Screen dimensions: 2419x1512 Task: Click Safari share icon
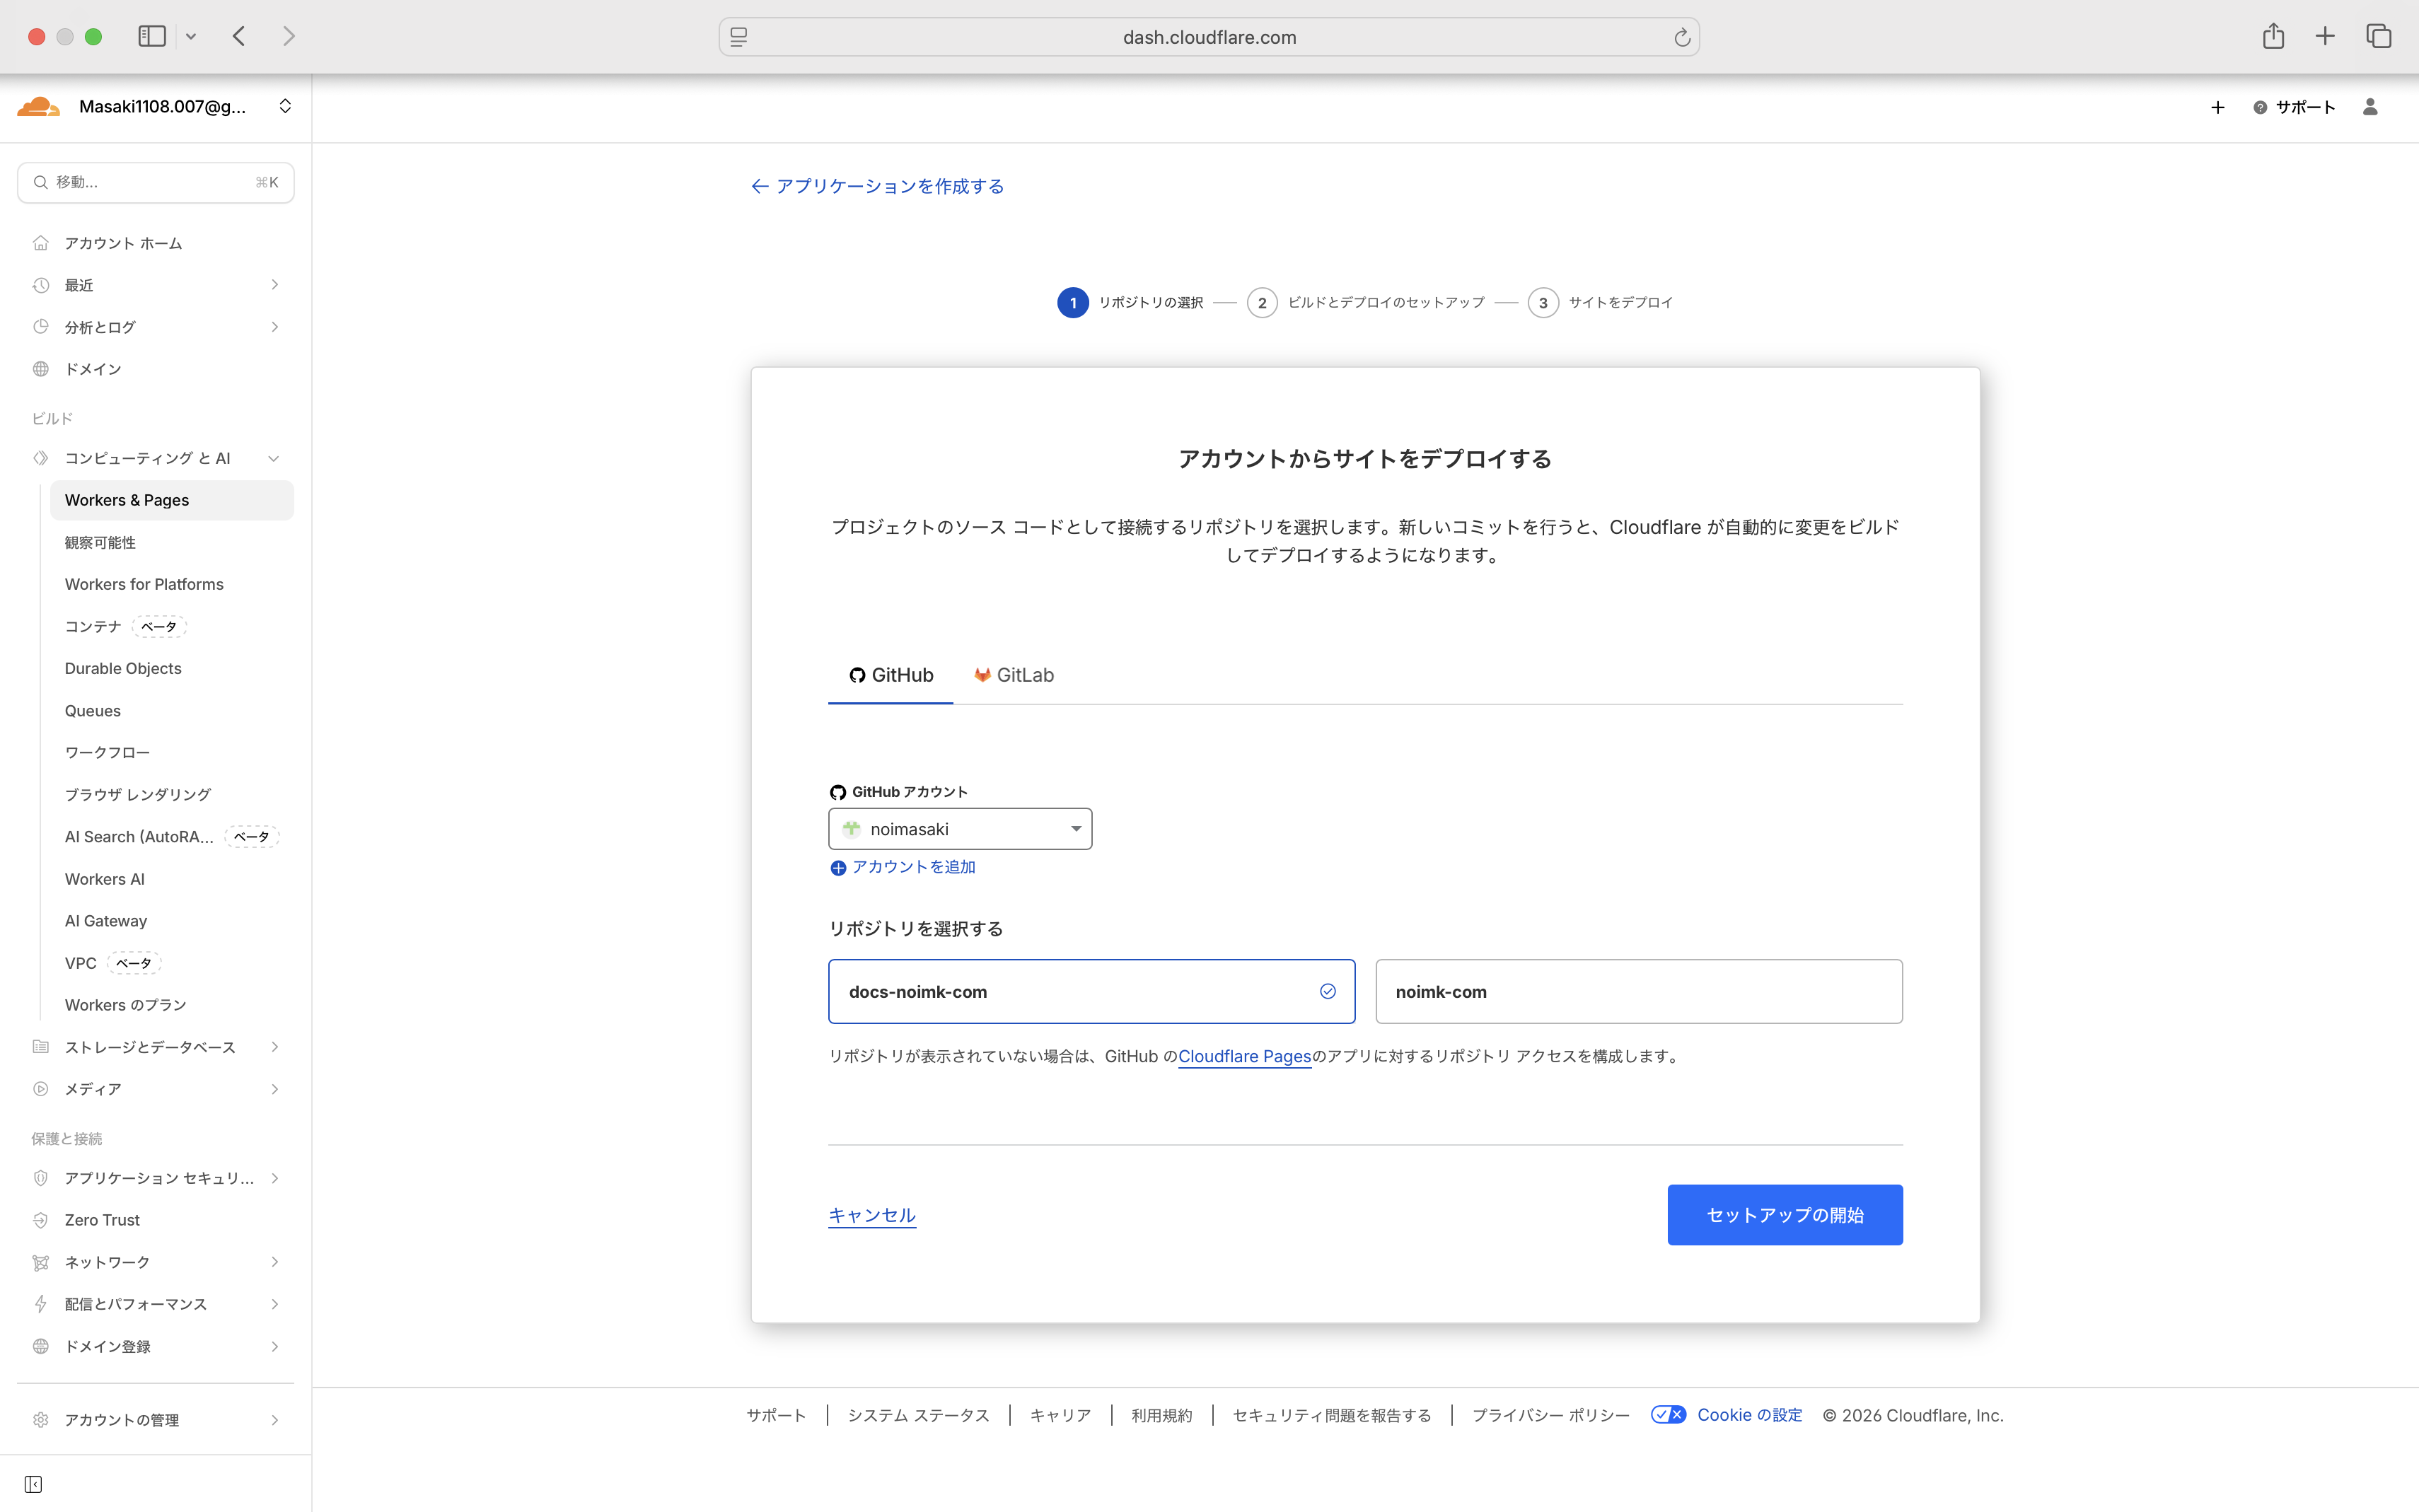pyautogui.click(x=2273, y=36)
